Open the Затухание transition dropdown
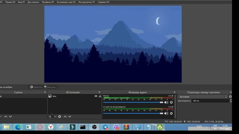Screen dimensions: 239x134 [x=203, y=97]
